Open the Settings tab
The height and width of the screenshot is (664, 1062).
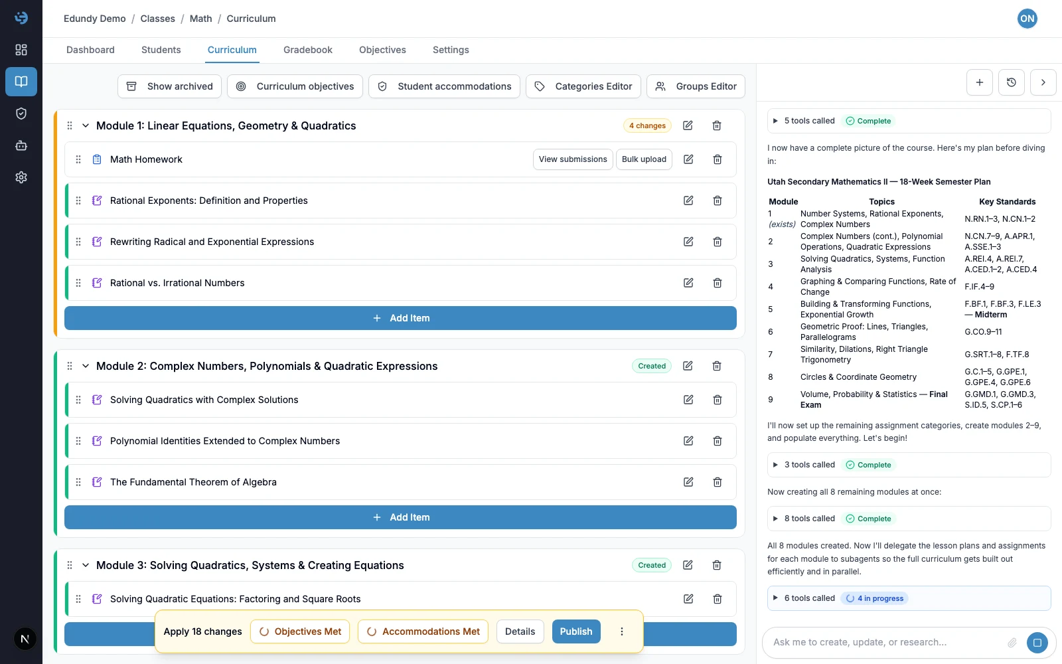(x=451, y=50)
